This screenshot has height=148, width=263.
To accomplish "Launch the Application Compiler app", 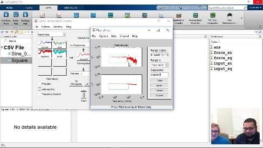I will [x=178, y=18].
